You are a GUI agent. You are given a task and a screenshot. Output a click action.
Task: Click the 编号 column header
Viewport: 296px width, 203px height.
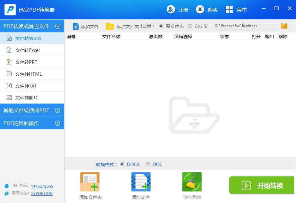[71, 37]
